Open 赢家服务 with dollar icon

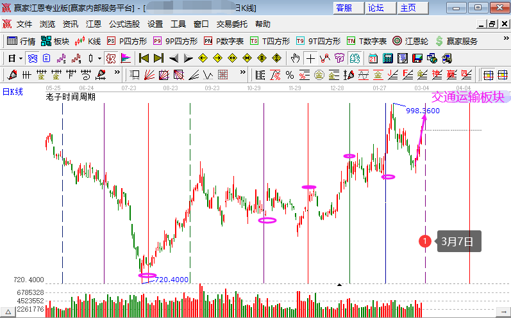tap(457, 42)
